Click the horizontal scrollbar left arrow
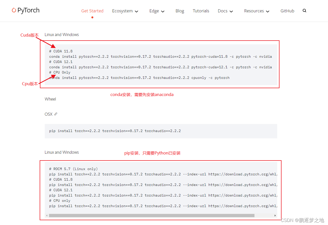Screen dimensions: 328x225 47,216
